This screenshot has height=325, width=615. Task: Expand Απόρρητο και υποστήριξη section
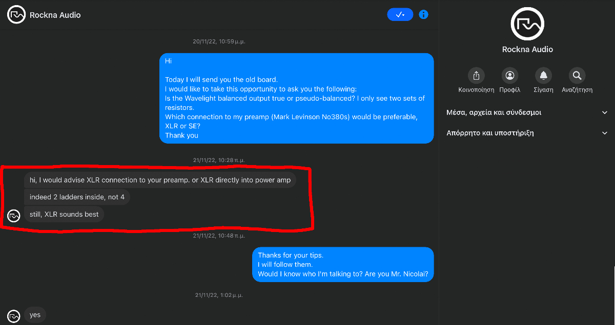(x=527, y=133)
